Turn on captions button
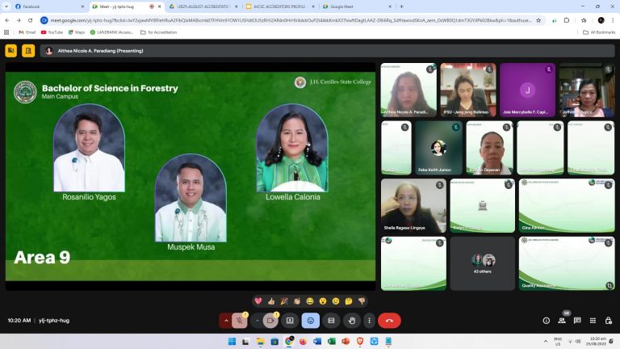 tap(330, 321)
